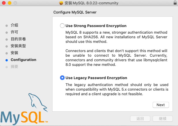Select the 介绍 step in sidebar

[x=14, y=25]
